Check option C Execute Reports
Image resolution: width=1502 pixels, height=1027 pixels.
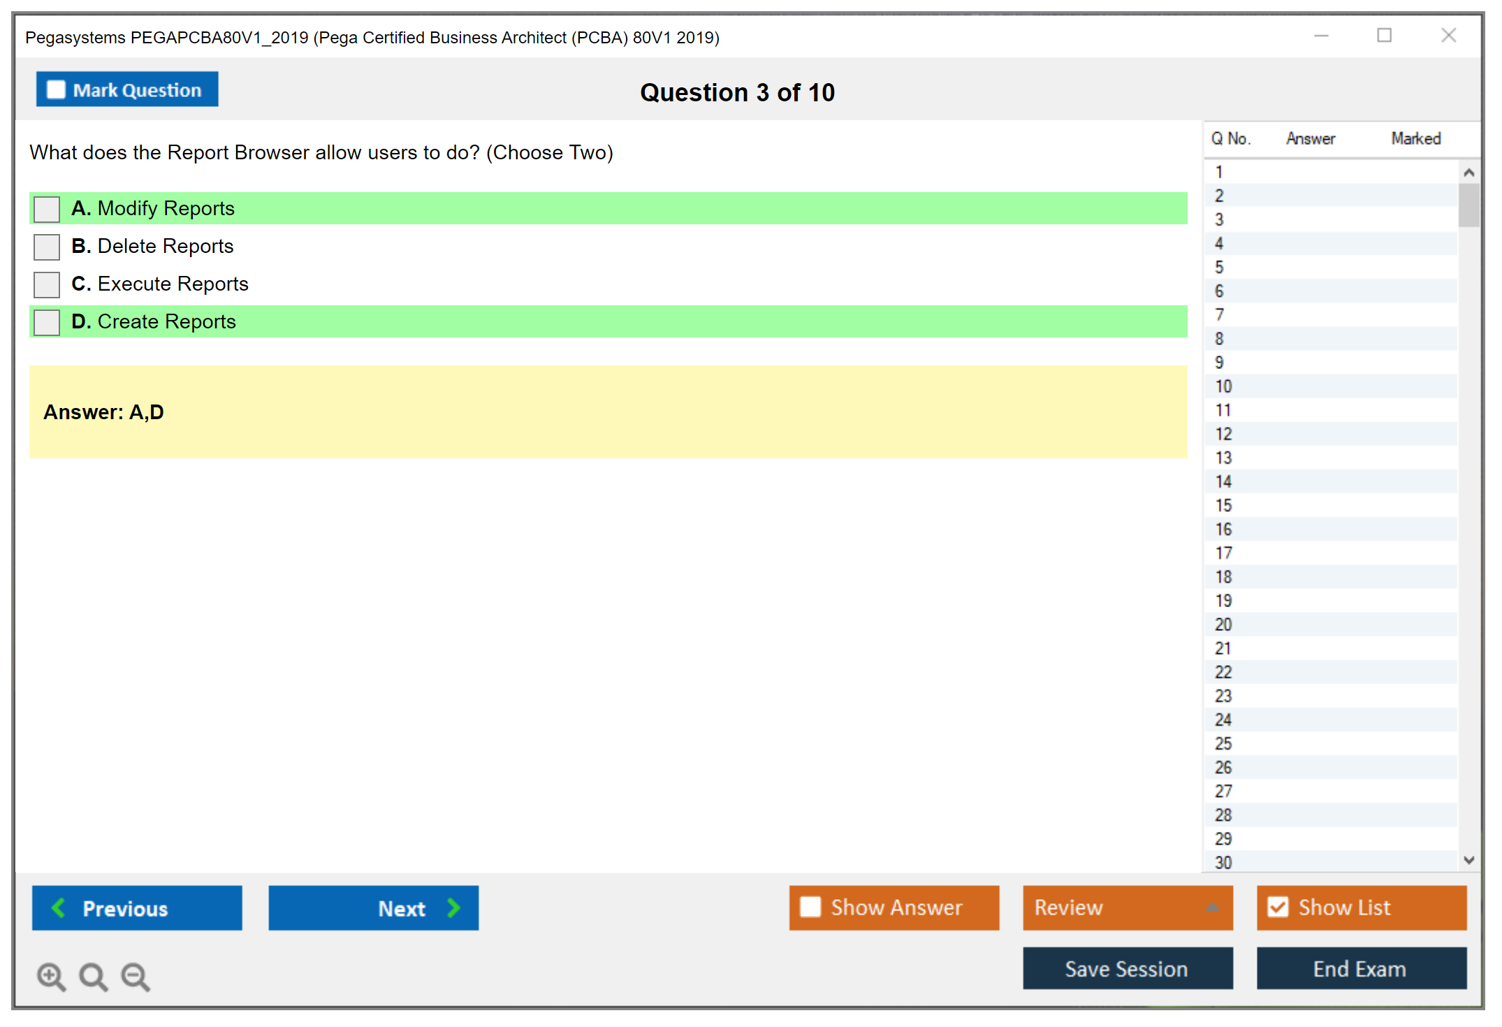[x=47, y=284]
